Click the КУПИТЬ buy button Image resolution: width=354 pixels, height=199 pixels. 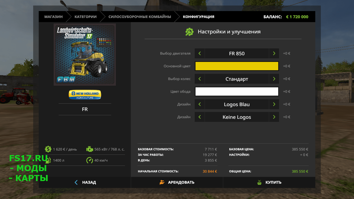coord(269,182)
